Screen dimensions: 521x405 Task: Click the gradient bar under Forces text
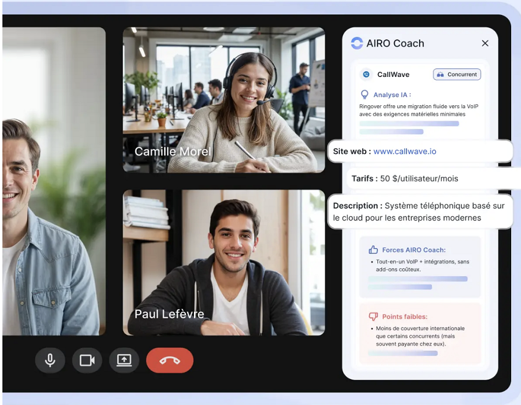point(417,279)
